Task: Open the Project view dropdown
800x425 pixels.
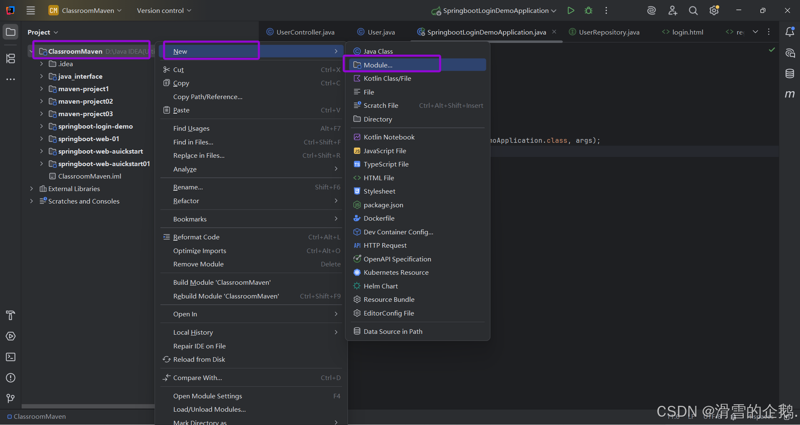Action: [x=42, y=32]
